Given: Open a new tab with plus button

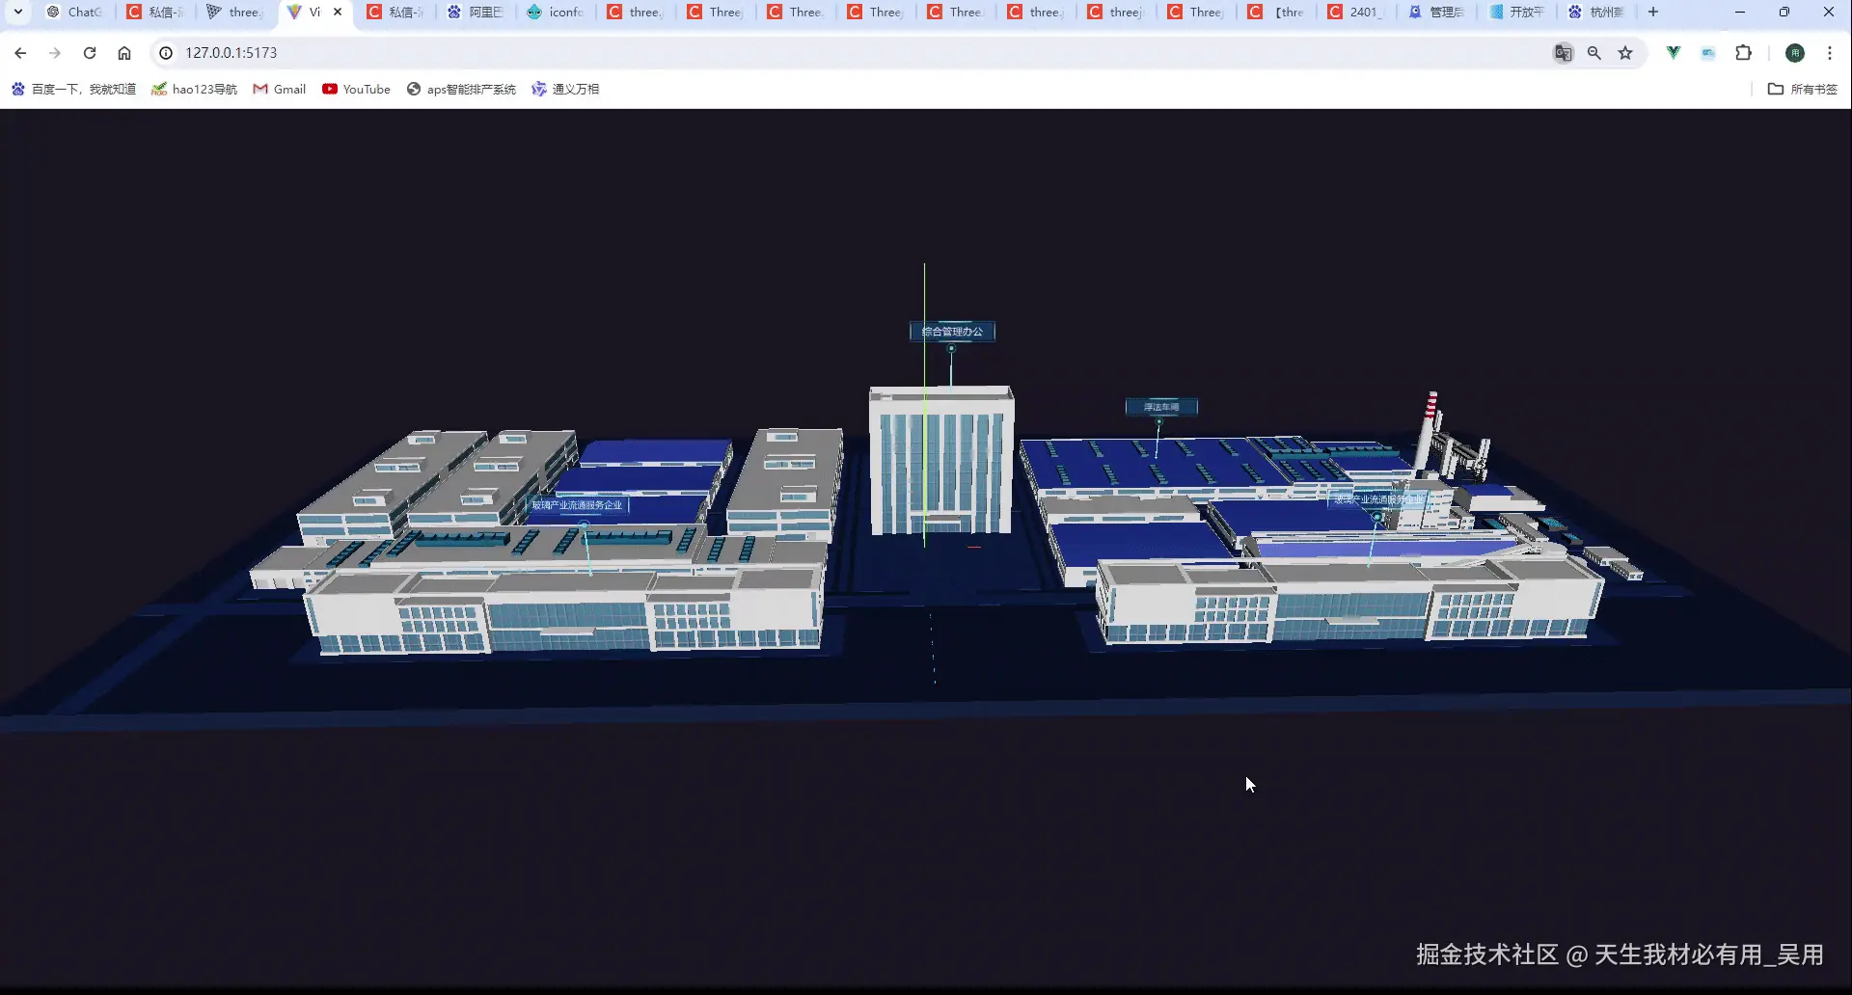Looking at the screenshot, I should 1652,12.
